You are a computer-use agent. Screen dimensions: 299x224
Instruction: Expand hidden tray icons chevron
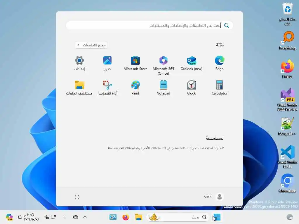[x=85, y=217]
